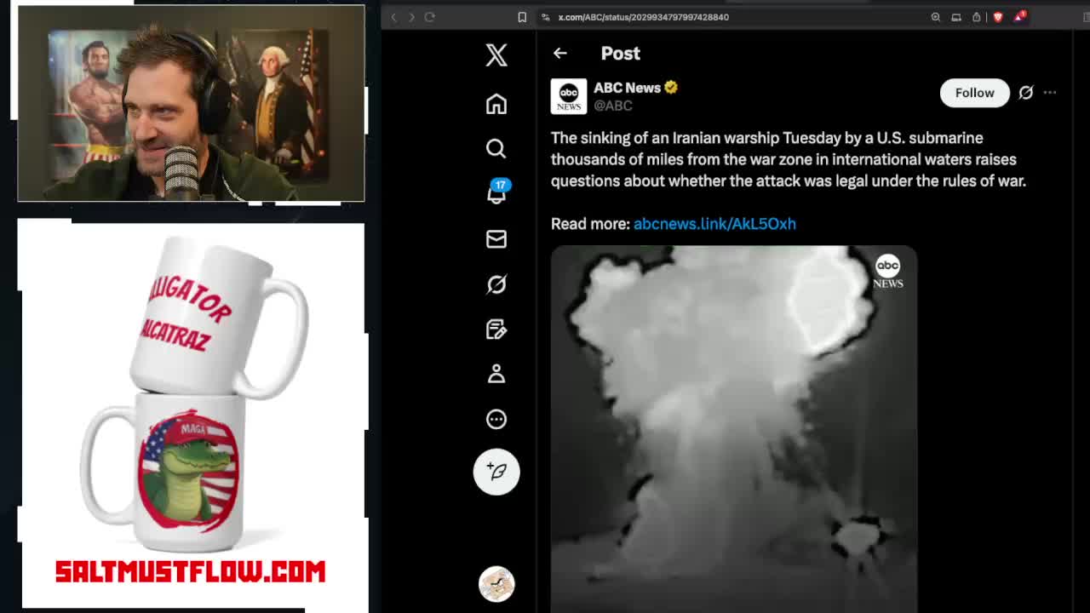The width and height of the screenshot is (1090, 613).
Task: View notifications with 17 badge
Action: (496, 194)
